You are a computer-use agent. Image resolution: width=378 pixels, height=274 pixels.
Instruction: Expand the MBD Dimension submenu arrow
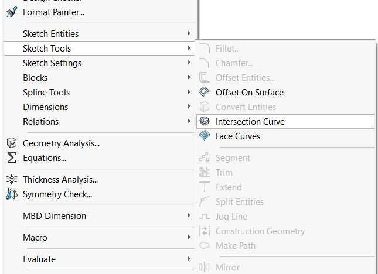click(189, 216)
